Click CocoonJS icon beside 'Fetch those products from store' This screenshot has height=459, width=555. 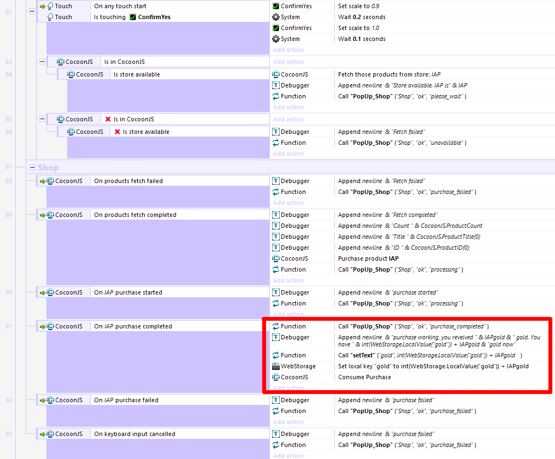click(x=276, y=74)
